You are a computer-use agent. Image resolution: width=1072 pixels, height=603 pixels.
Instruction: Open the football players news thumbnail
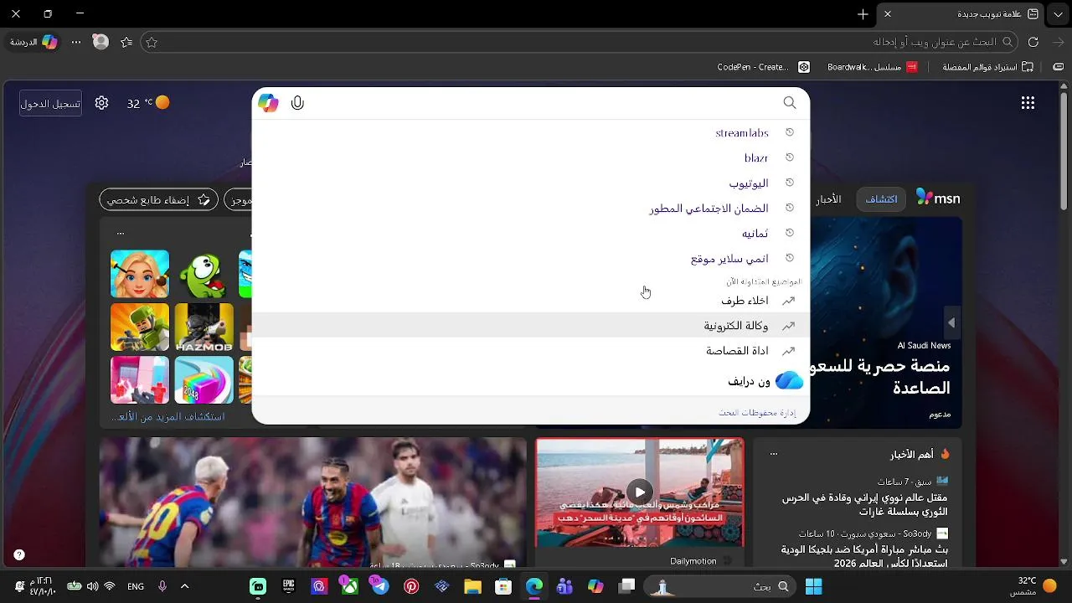coord(313,502)
